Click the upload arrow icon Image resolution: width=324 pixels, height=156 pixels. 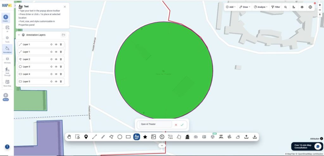pyautogui.click(x=246, y=137)
